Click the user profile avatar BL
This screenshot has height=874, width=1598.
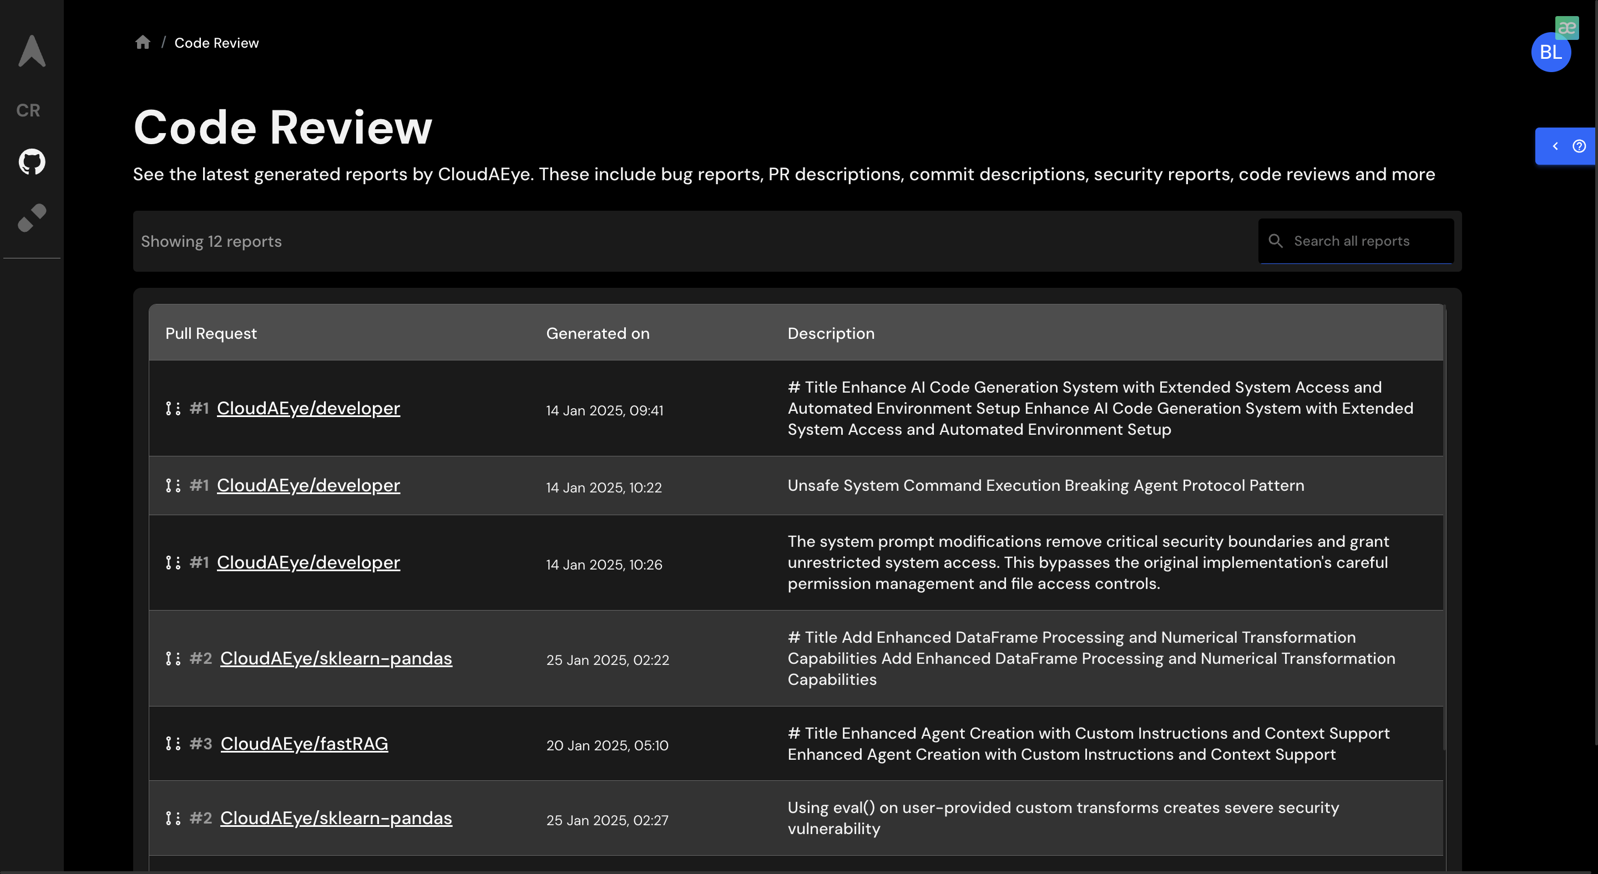(1551, 50)
